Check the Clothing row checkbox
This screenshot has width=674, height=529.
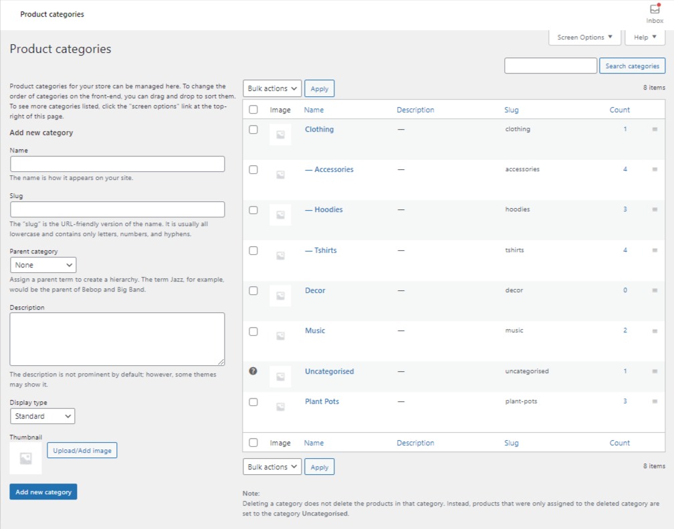click(x=253, y=129)
